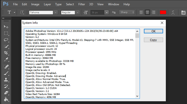This screenshot has width=187, height=104.
Task: Align text right
Action: (153, 12)
